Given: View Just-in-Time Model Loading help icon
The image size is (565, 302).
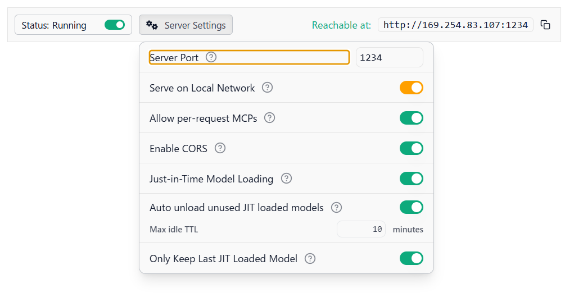Looking at the screenshot, I should click(x=287, y=178).
